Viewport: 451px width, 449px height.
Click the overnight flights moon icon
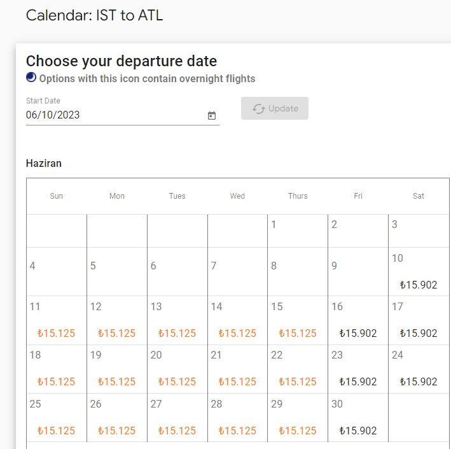tap(31, 78)
